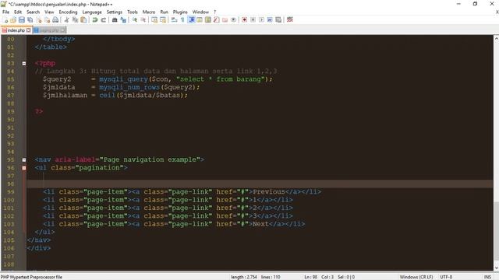Open the File menu

(5, 12)
